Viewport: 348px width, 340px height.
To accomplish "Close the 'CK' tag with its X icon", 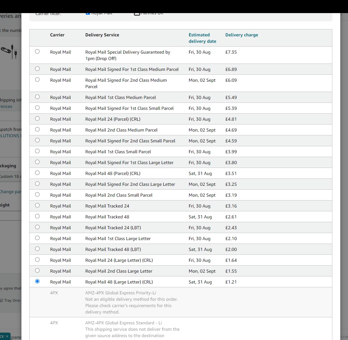I will 7,336.
